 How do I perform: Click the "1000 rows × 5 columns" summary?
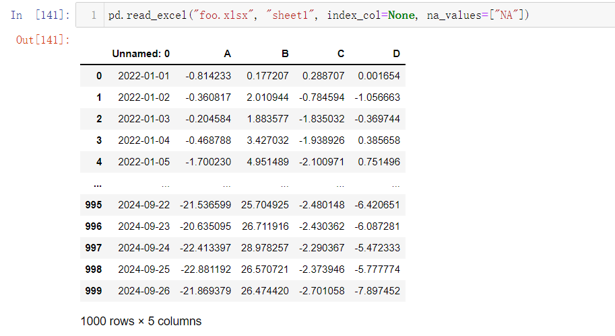tap(141, 321)
